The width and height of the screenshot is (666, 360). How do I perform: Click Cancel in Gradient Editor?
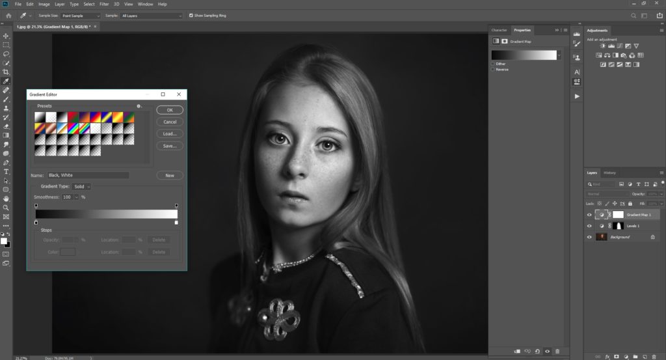click(x=170, y=122)
